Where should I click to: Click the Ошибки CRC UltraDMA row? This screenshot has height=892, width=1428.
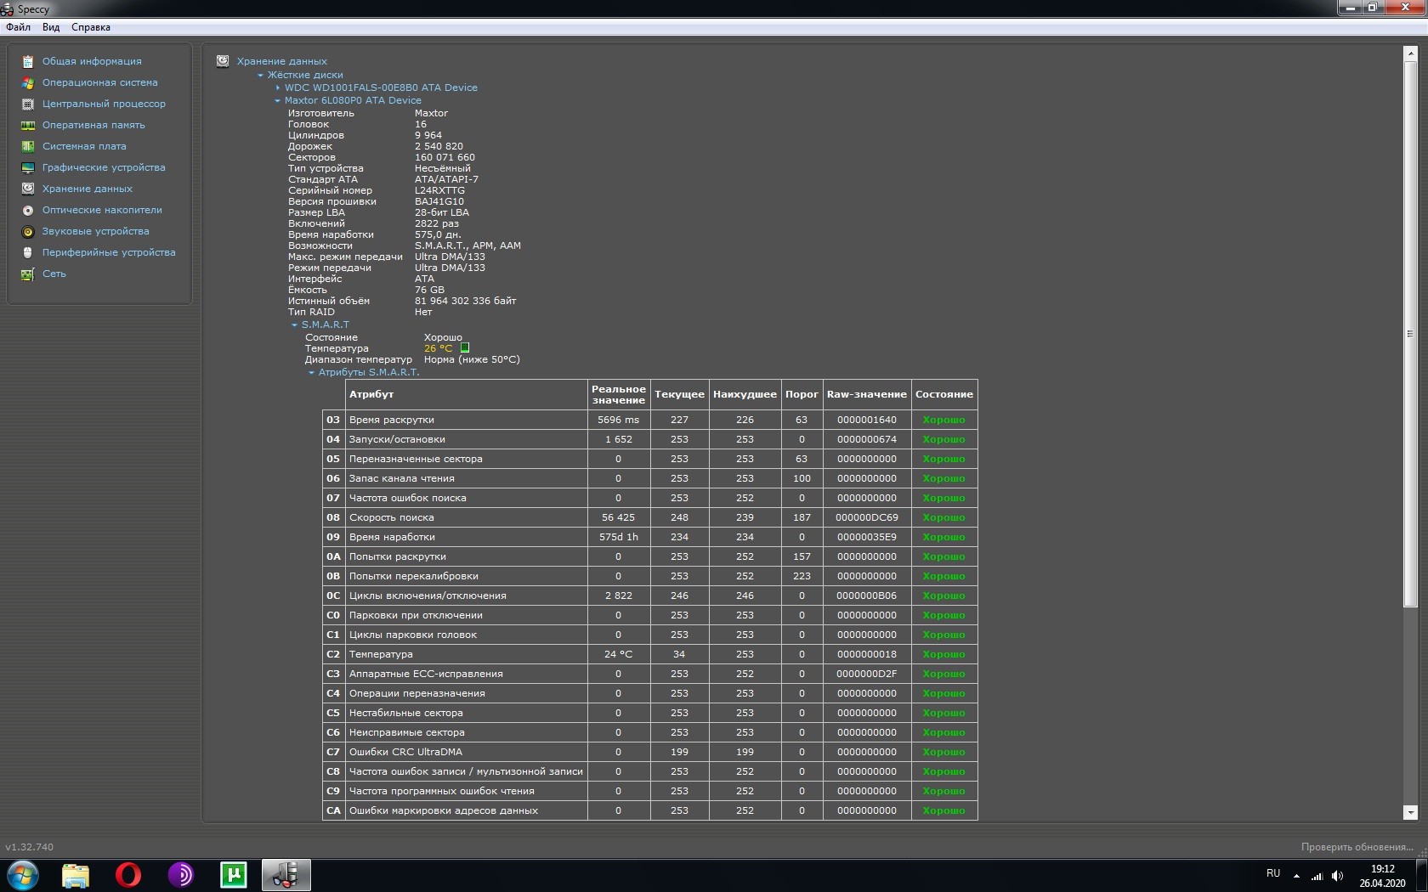650,752
